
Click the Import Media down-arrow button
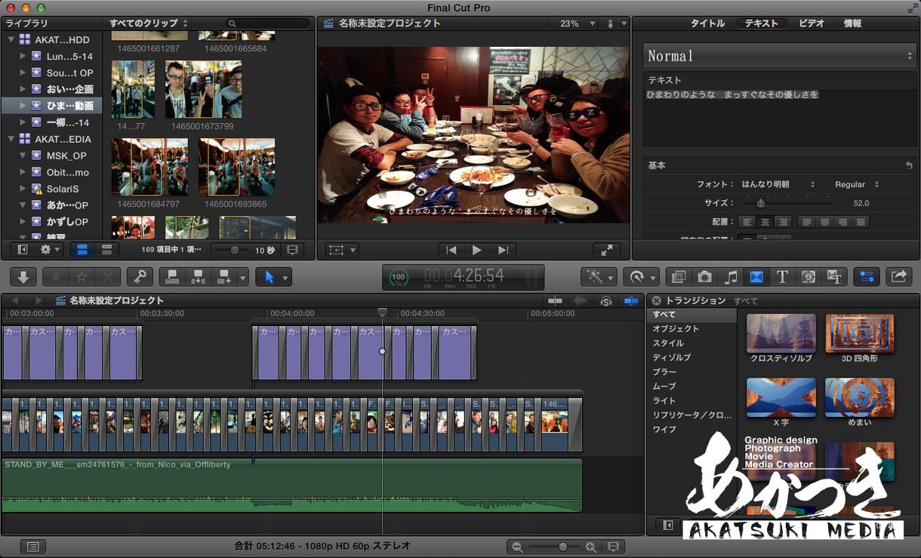(x=23, y=277)
